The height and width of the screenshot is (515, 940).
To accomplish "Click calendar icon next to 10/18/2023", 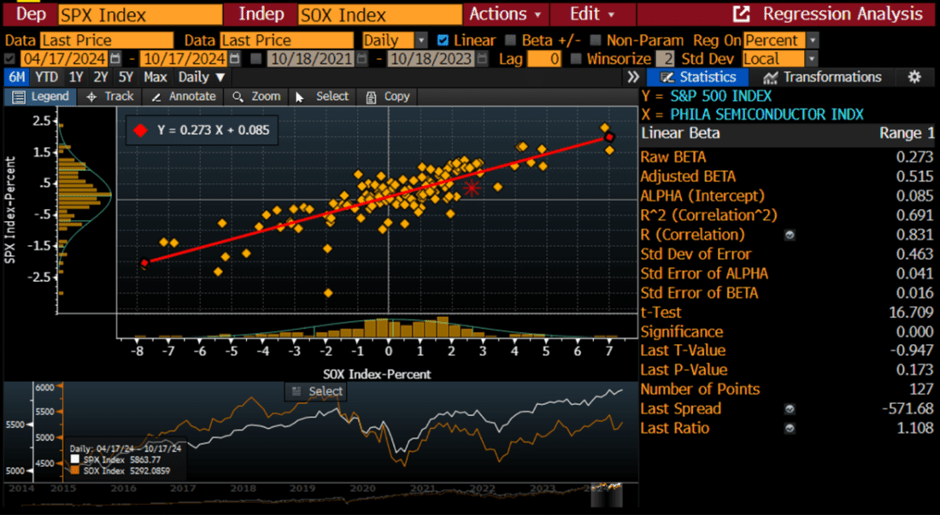I will coord(483,59).
